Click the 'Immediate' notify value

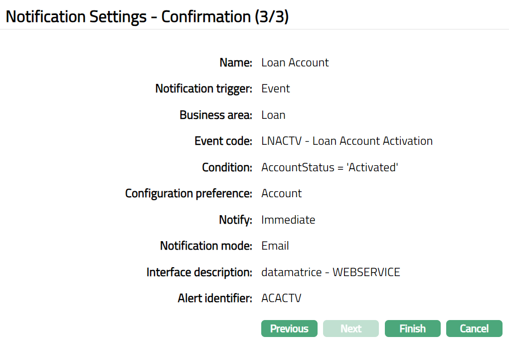tap(288, 220)
